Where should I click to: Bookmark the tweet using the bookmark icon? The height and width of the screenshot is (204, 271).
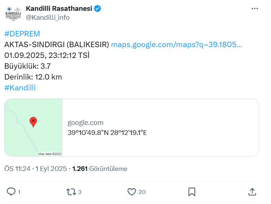[x=192, y=192]
